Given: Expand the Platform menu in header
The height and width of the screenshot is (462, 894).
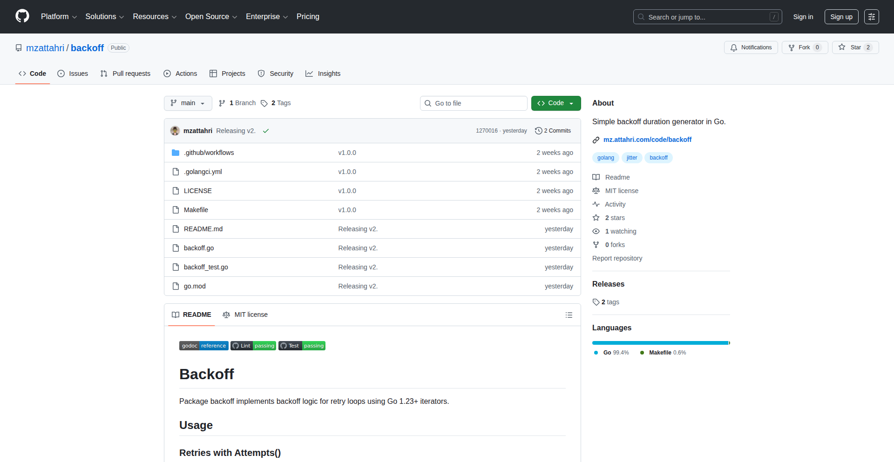Looking at the screenshot, I should [x=59, y=17].
